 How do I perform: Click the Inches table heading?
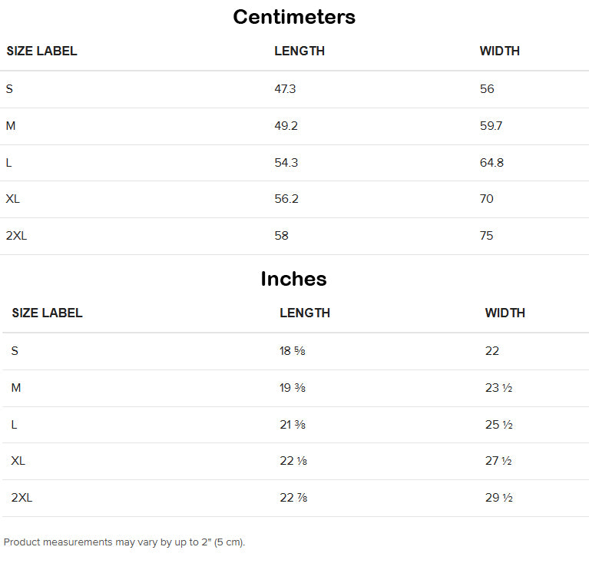[x=294, y=279]
